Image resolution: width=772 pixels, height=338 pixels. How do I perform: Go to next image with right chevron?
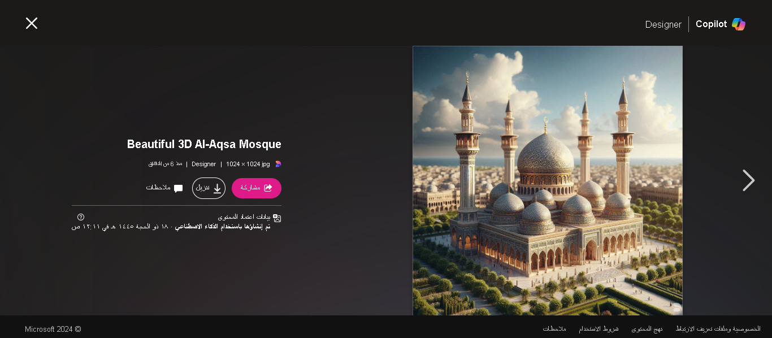click(748, 180)
